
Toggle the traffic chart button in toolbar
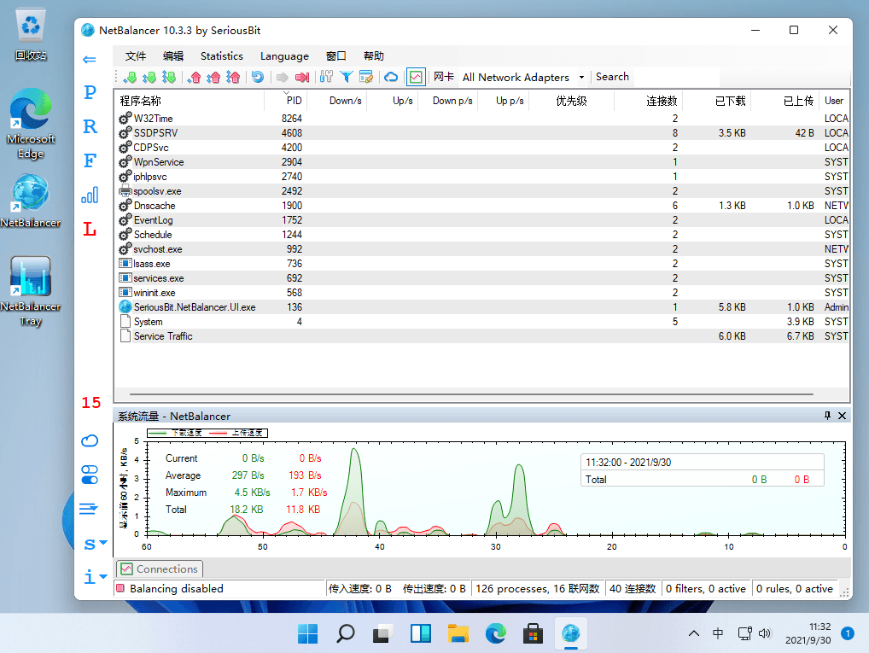416,77
